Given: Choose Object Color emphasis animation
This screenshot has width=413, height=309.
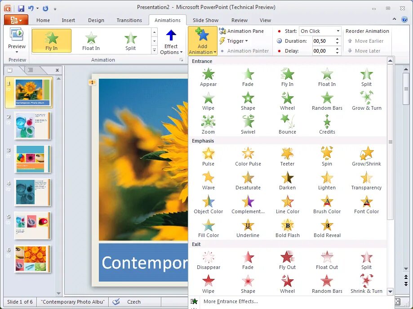Looking at the screenshot, I should point(208,205).
